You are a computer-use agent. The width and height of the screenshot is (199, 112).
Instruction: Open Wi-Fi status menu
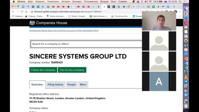click(x=150, y=2)
